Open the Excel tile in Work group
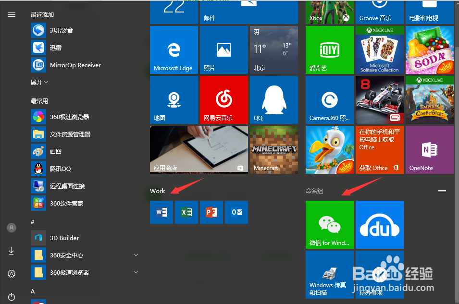The width and height of the screenshot is (459, 304). [x=186, y=212]
